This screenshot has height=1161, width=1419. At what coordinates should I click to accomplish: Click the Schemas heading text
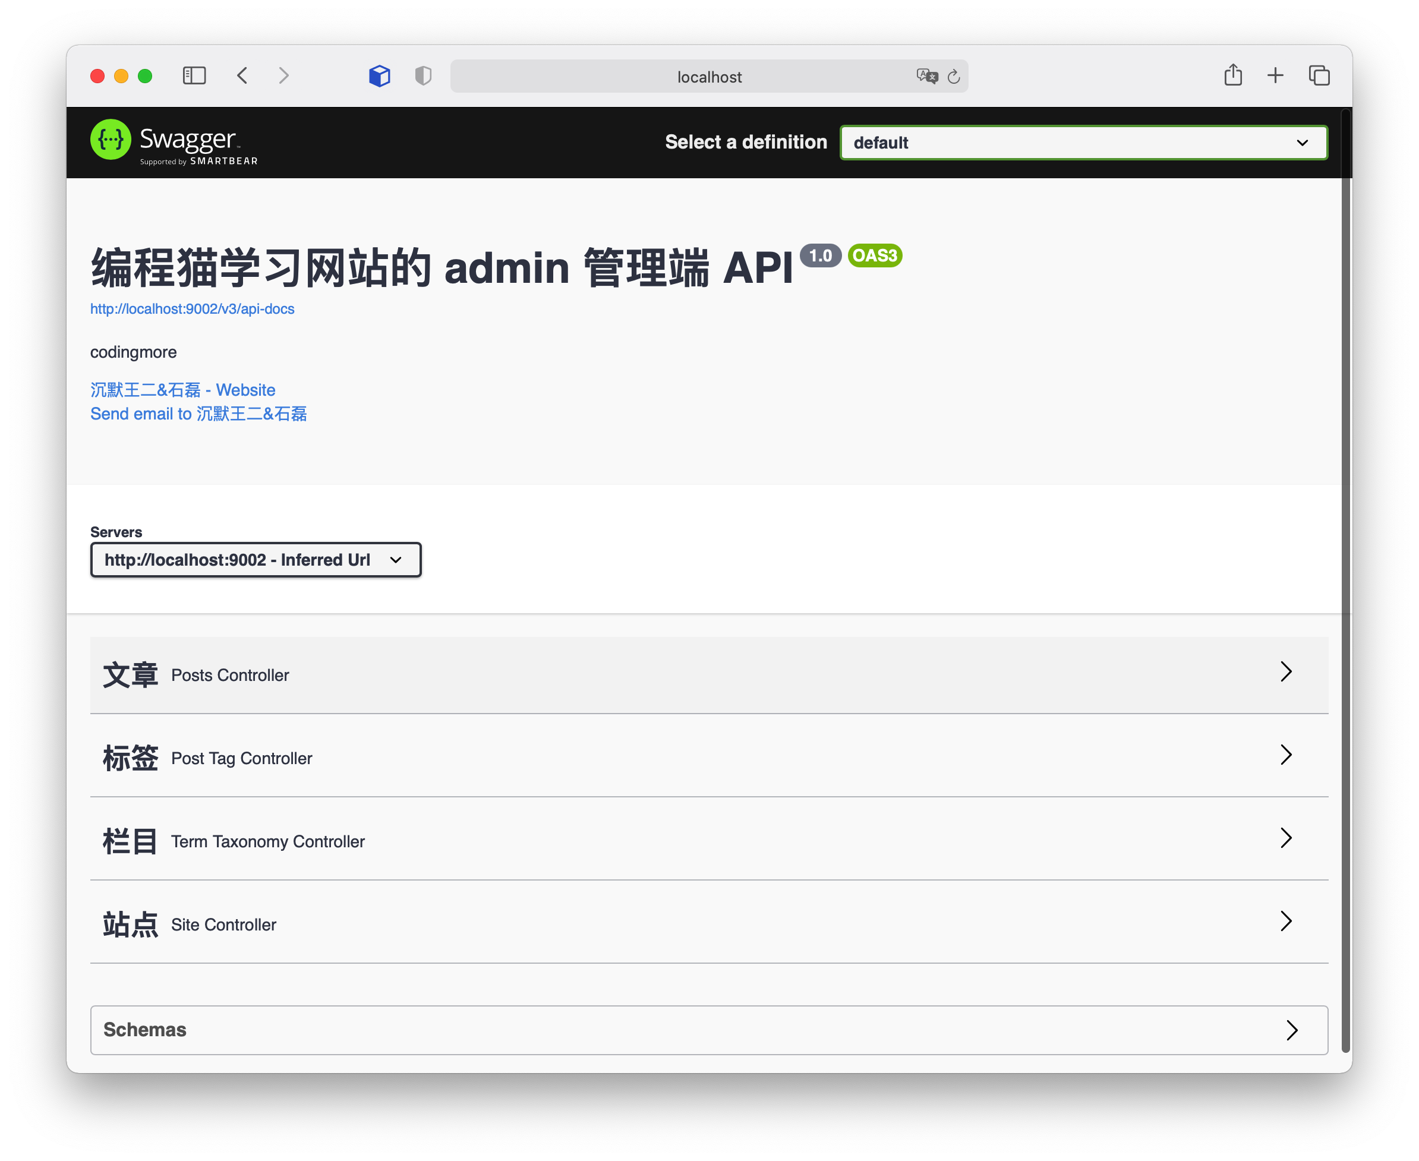click(144, 1030)
